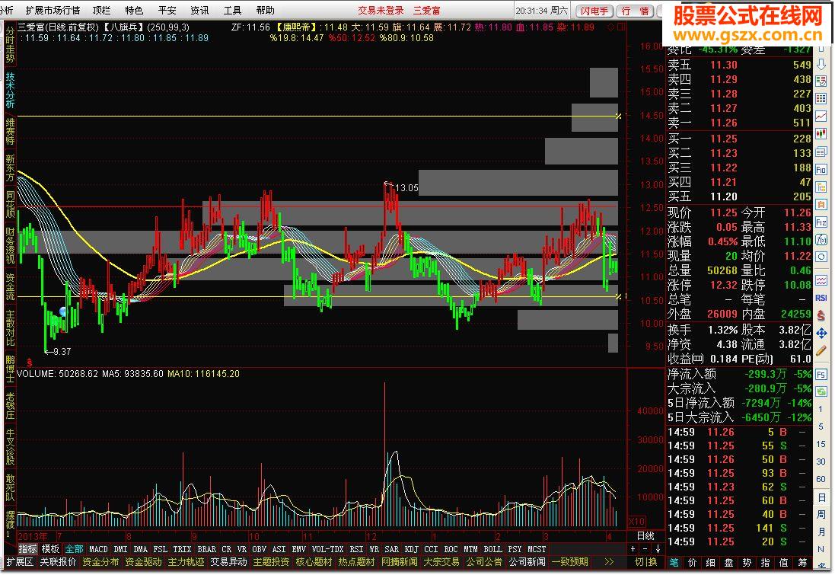Click 交易未登录 status link
Viewport: 835px width, 575px height.
[381, 10]
